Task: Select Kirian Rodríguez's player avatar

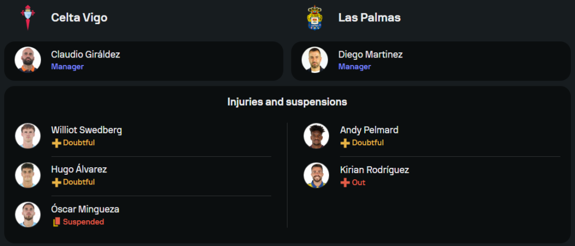Action: pos(316,175)
